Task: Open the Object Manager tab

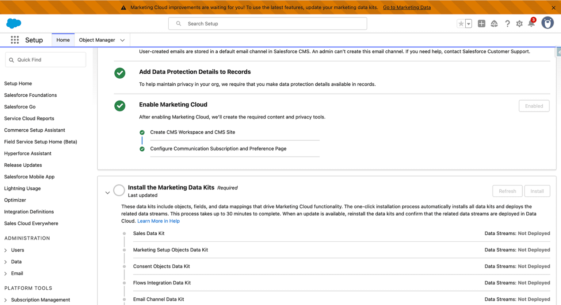Action: point(97,40)
